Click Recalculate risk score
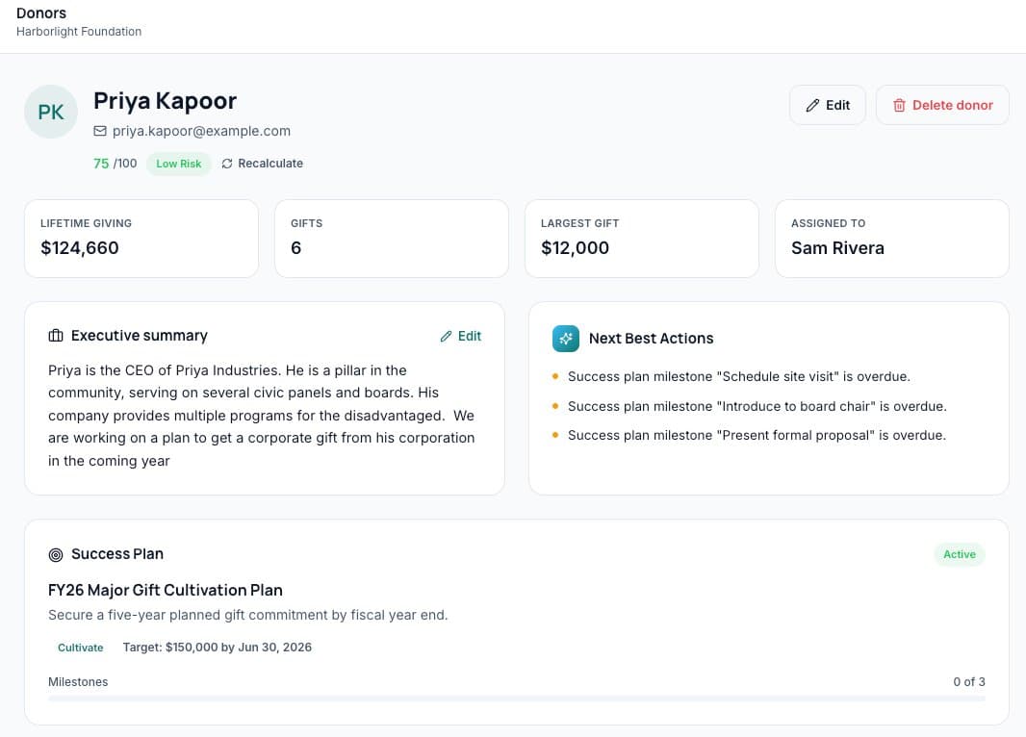This screenshot has height=737, width=1026. click(x=263, y=164)
